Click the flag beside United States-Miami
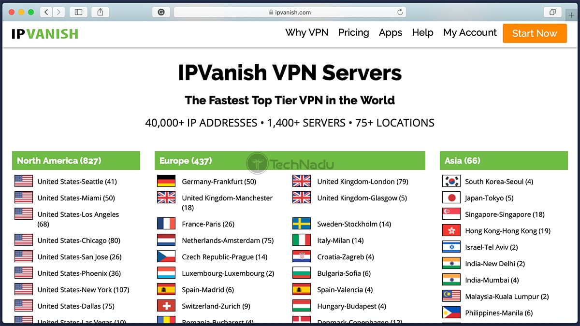Screen dimensions: 580x326 [24, 198]
